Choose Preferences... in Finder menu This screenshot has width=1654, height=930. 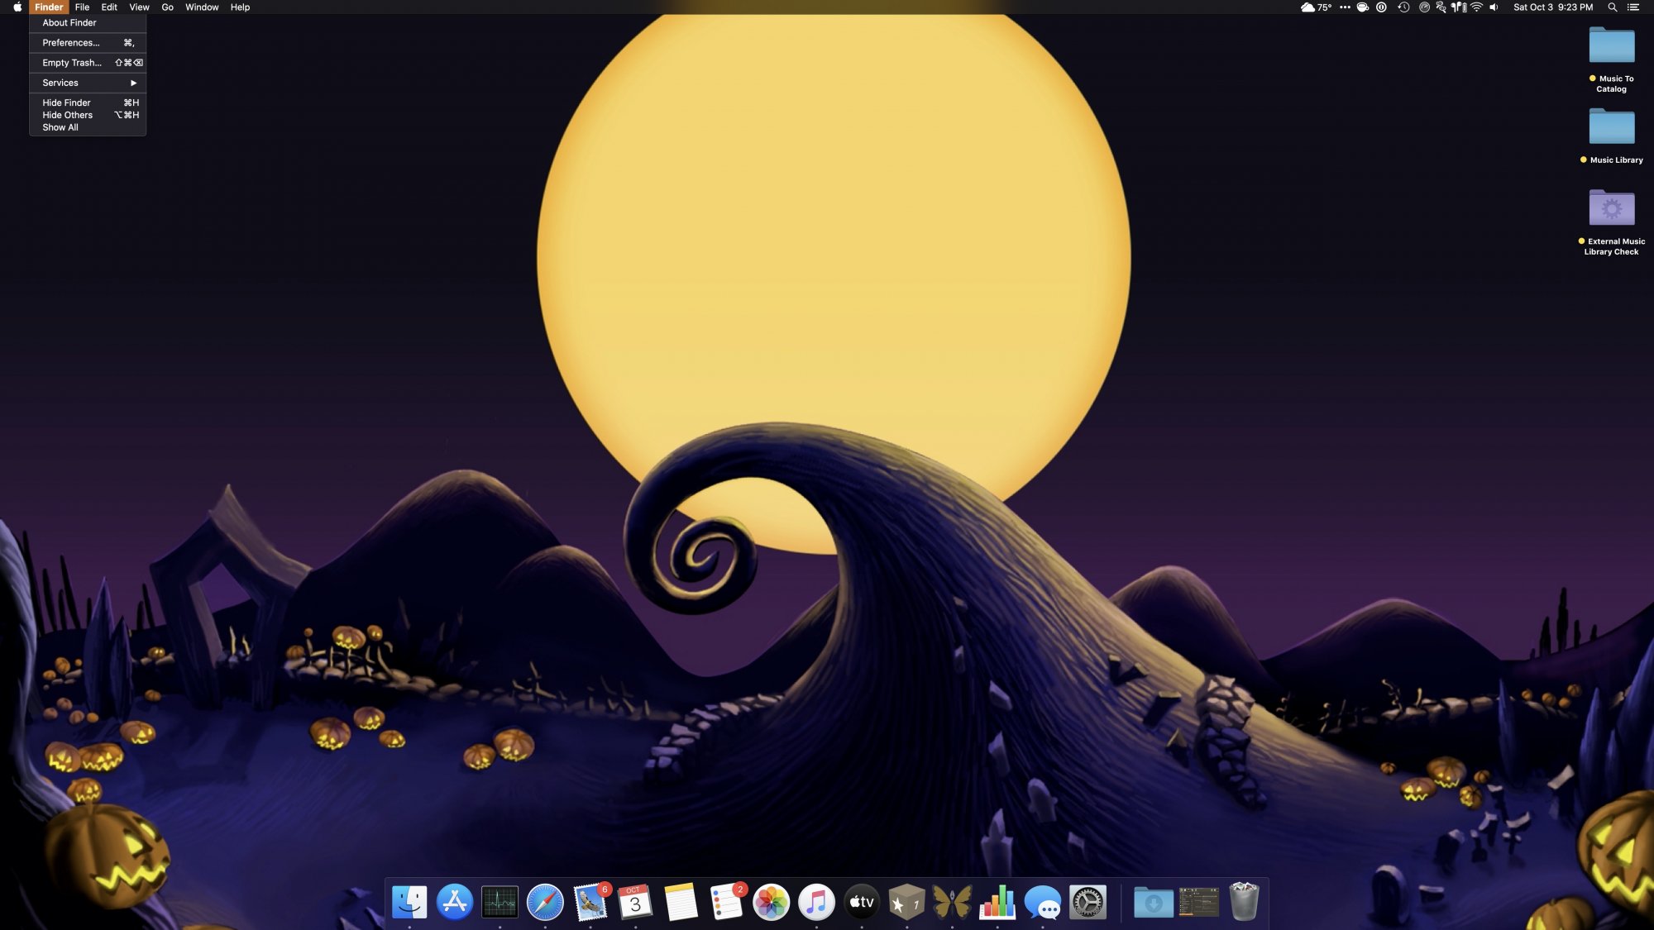[x=88, y=43]
